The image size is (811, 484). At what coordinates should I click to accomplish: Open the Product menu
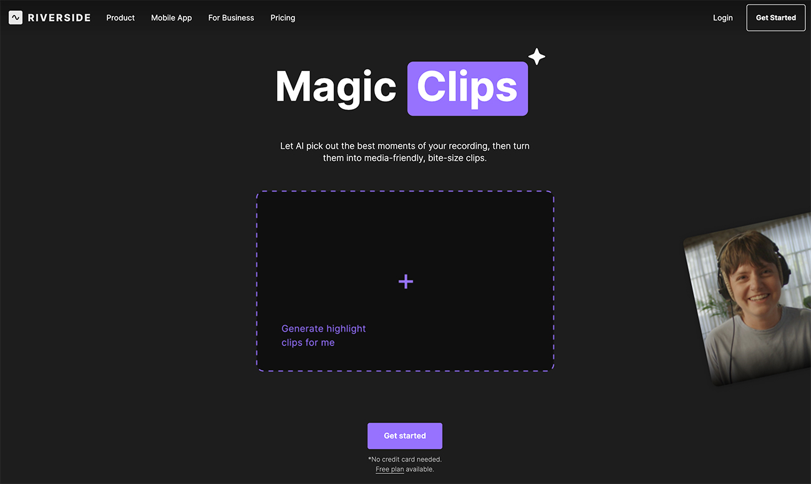[x=120, y=17]
